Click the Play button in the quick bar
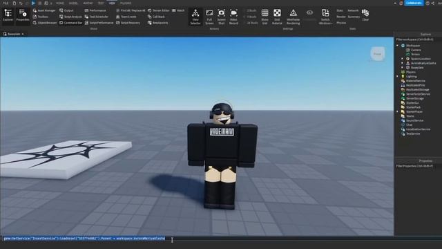 (x=33, y=3)
